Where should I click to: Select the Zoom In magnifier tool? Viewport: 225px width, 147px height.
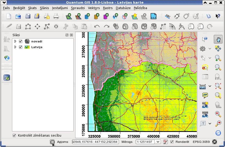(218, 58)
